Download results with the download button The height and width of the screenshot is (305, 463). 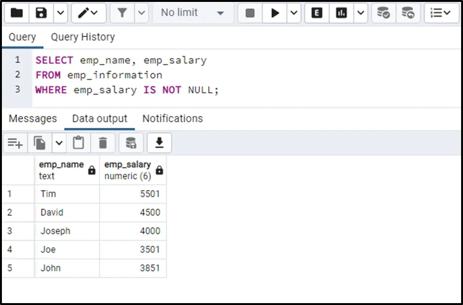click(159, 143)
